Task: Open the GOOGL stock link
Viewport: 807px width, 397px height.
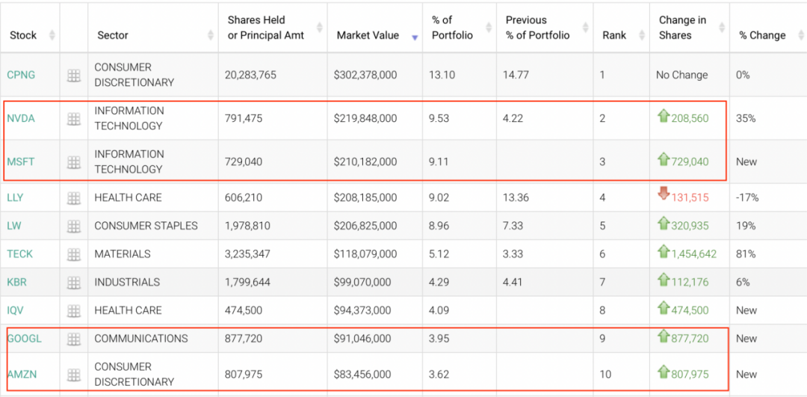Action: click(x=24, y=339)
